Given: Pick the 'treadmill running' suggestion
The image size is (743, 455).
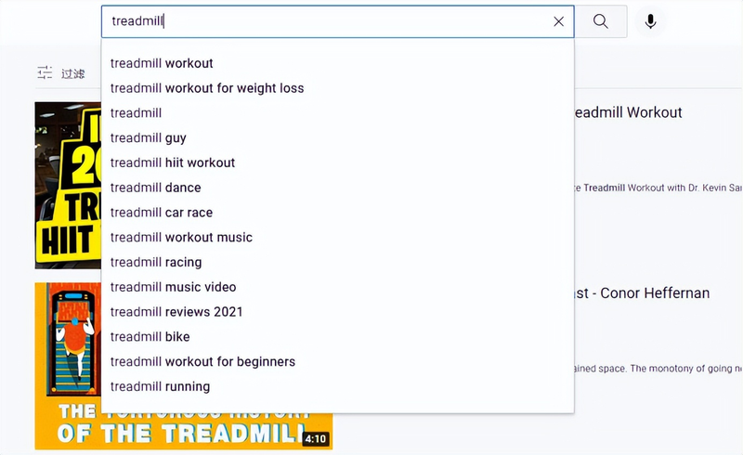Looking at the screenshot, I should click(x=160, y=386).
